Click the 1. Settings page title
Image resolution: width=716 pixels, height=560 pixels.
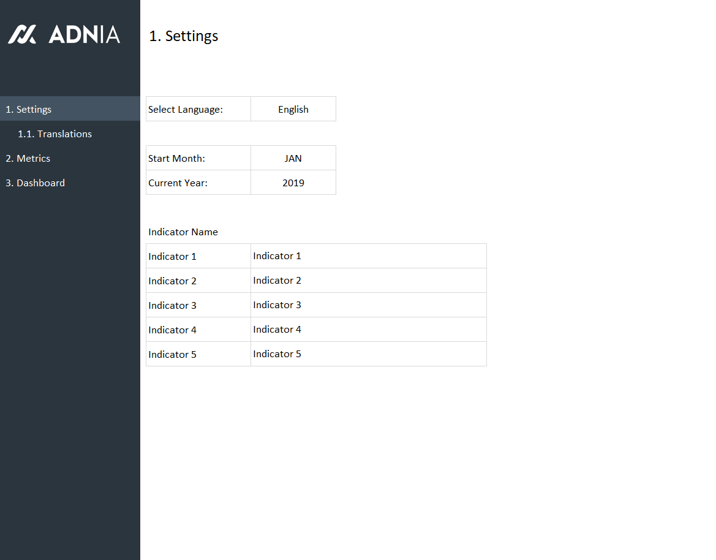[x=184, y=36]
